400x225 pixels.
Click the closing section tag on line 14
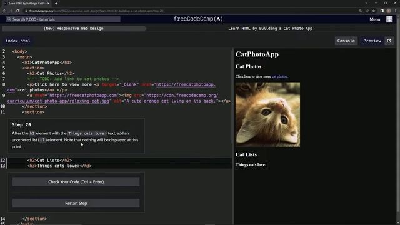point(34,219)
